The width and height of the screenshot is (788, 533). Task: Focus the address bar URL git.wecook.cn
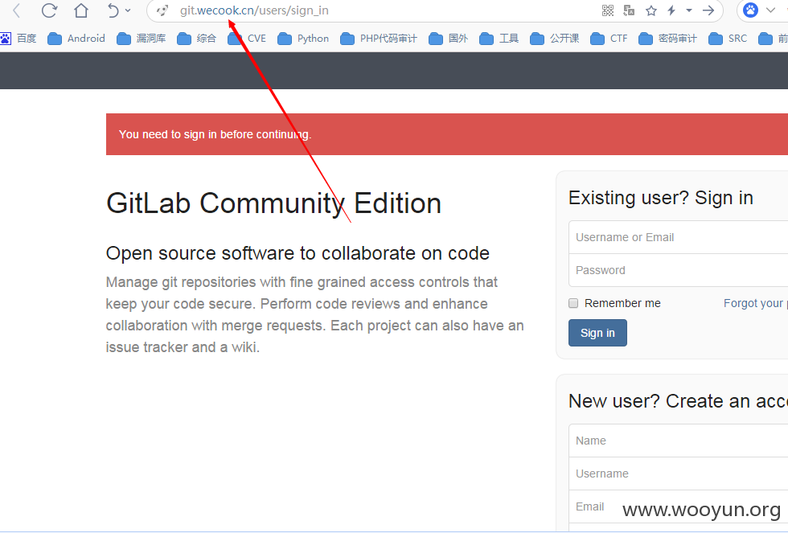click(x=254, y=10)
